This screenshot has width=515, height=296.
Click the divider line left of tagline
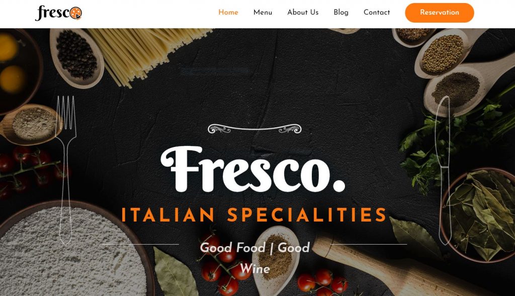pyautogui.click(x=141, y=244)
